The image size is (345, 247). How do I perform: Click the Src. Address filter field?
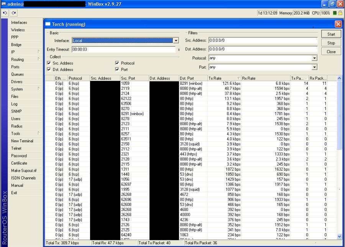(263, 41)
